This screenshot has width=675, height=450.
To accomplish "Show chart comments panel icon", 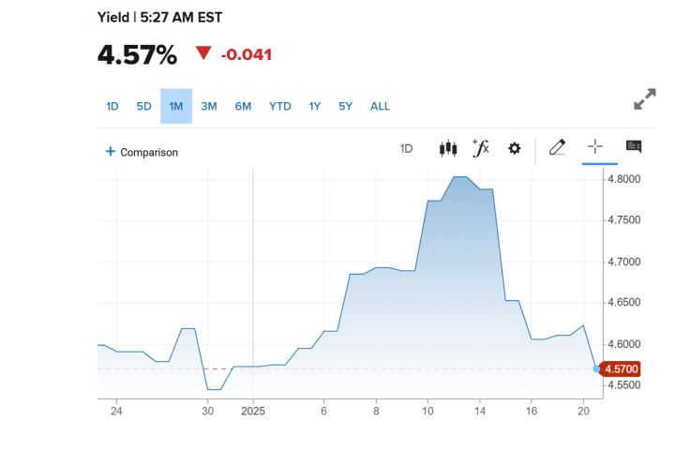I will 634,147.
